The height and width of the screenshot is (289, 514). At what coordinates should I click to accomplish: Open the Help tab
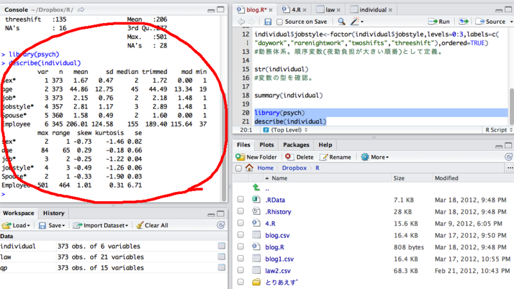pos(325,145)
